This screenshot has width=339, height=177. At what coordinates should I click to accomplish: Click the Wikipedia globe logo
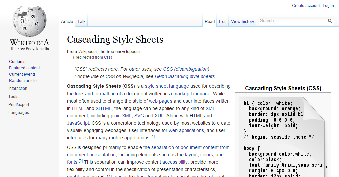click(29, 21)
